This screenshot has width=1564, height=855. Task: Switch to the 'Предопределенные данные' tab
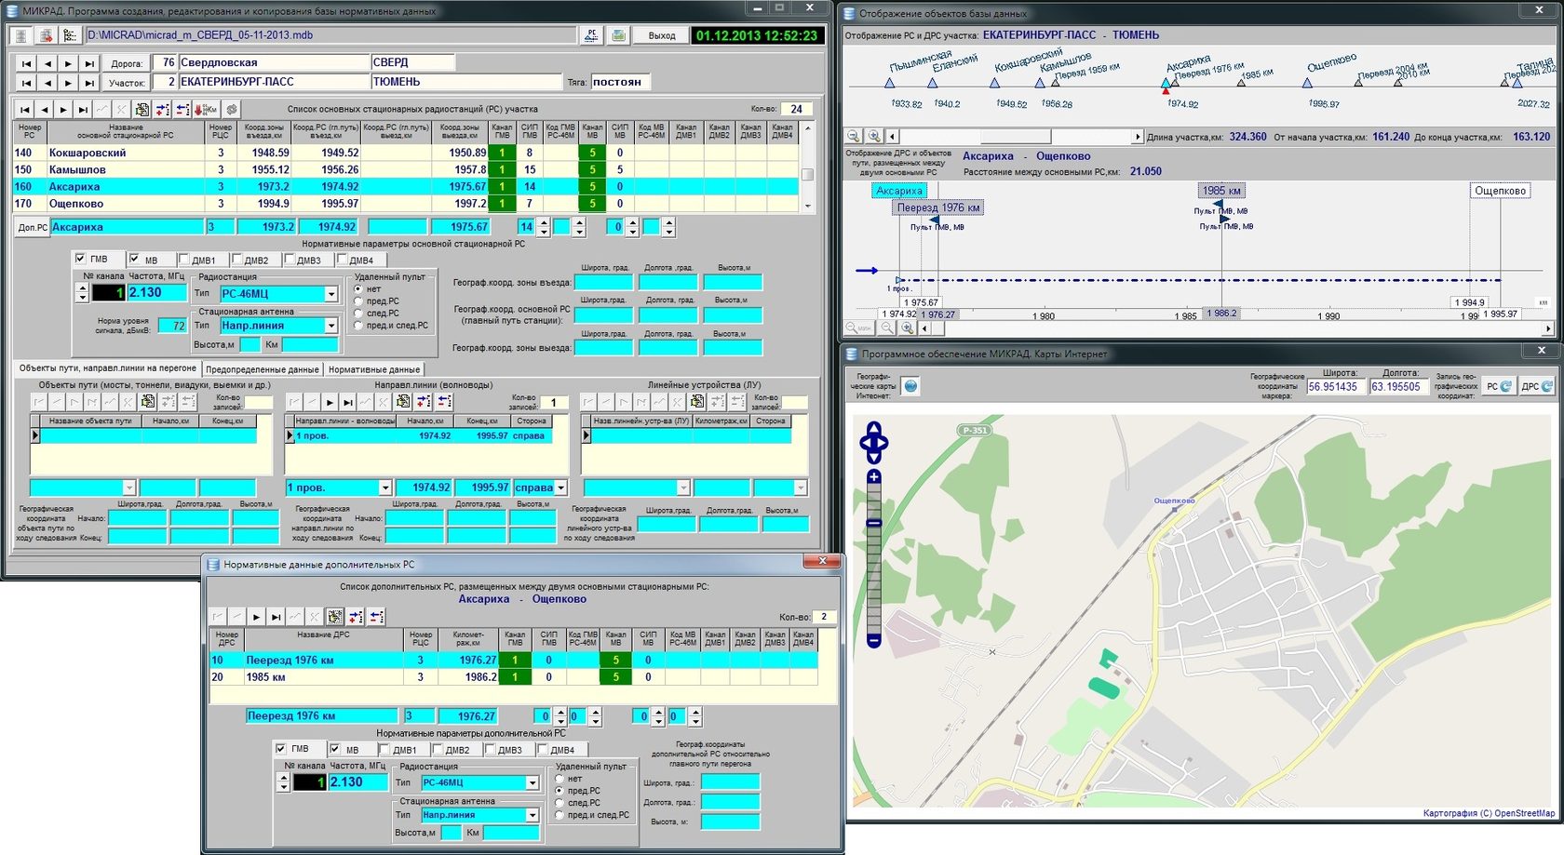coord(262,369)
